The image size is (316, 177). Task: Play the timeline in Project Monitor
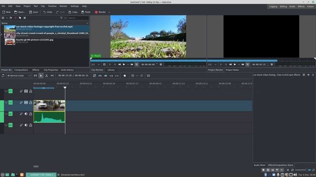pos(235,64)
